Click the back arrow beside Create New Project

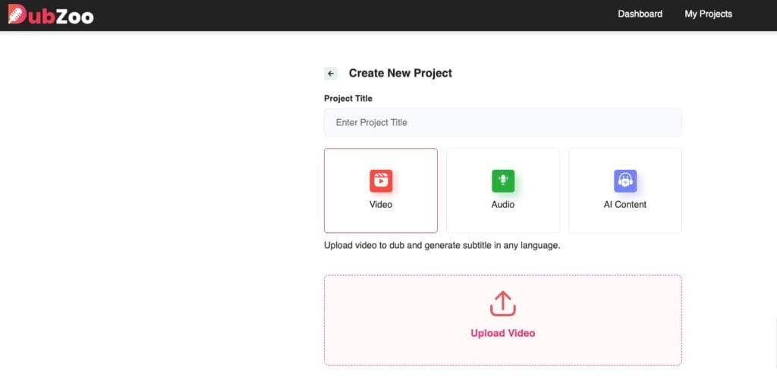[x=331, y=74]
